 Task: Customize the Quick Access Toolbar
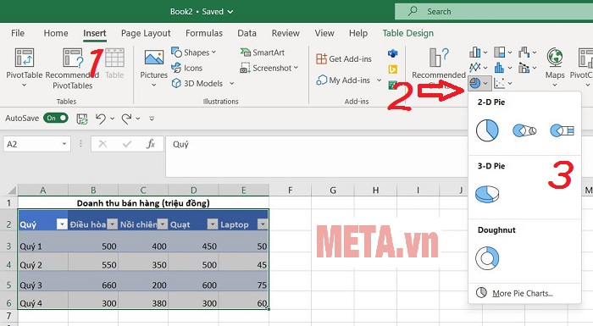[152, 119]
